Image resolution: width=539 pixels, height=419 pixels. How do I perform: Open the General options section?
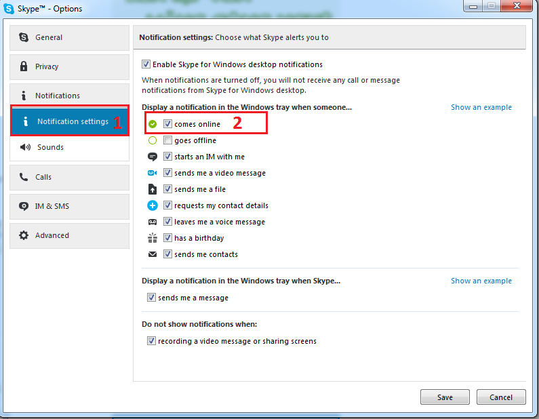pos(69,37)
